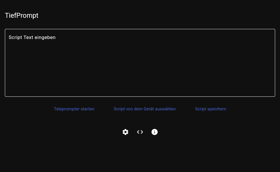Screen dimensions: 280x172
Task: Launch teleprompter with the 'starten' link
Action: [74, 109]
